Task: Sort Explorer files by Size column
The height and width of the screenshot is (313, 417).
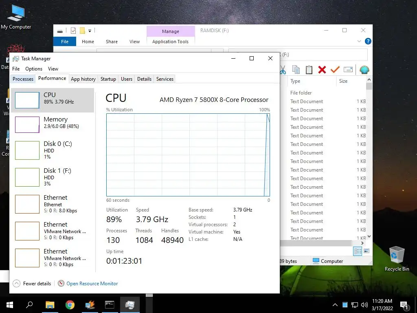Action: coord(351,81)
